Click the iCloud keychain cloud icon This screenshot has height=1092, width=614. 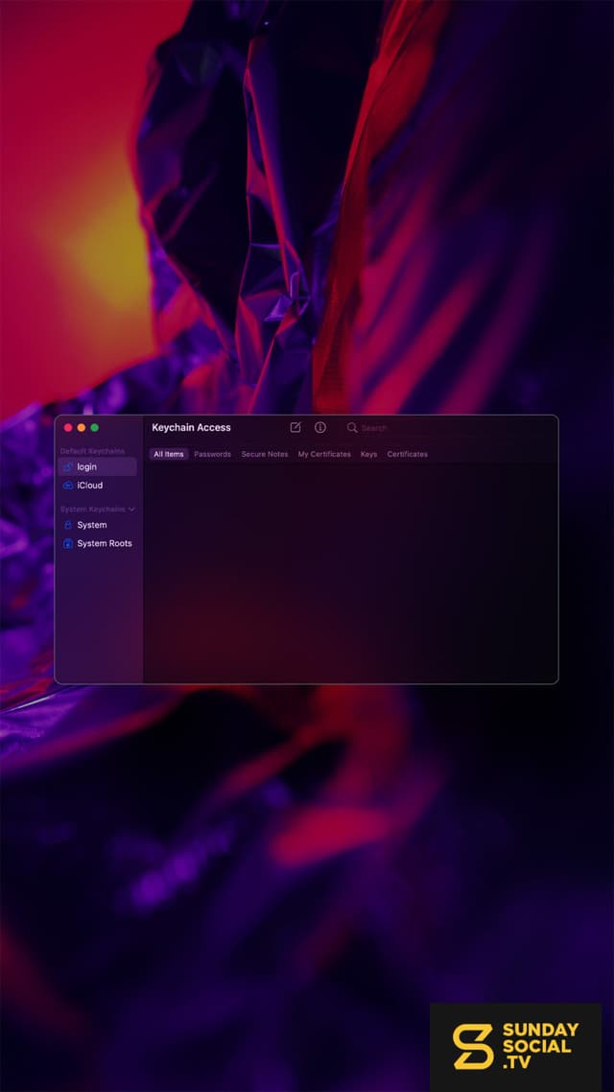68,486
